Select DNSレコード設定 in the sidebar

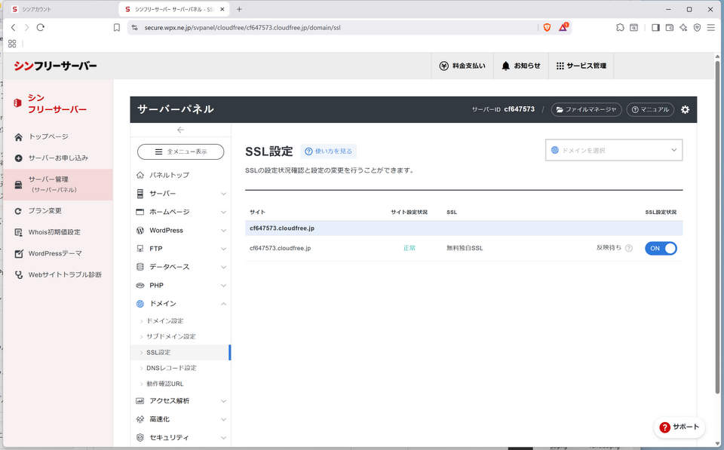click(x=171, y=368)
